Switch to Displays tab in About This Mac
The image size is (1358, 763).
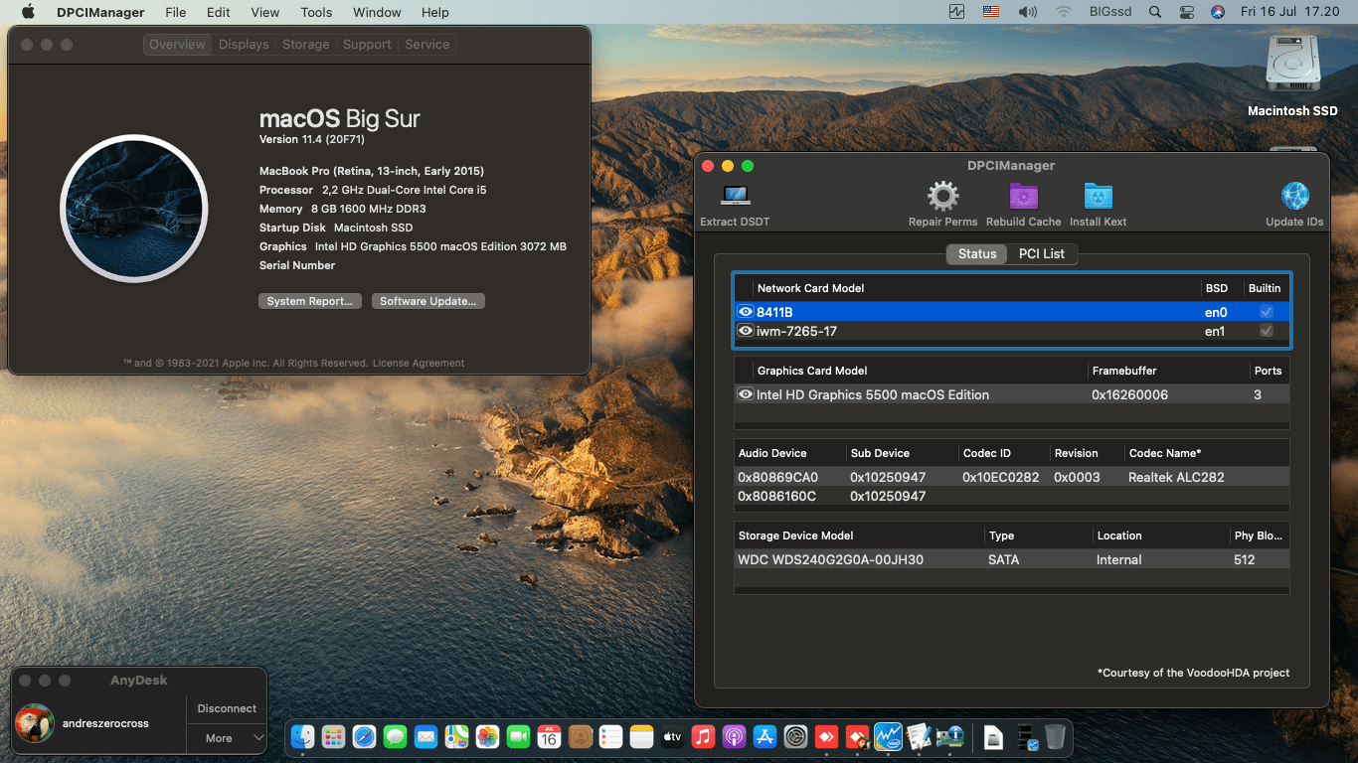point(244,44)
